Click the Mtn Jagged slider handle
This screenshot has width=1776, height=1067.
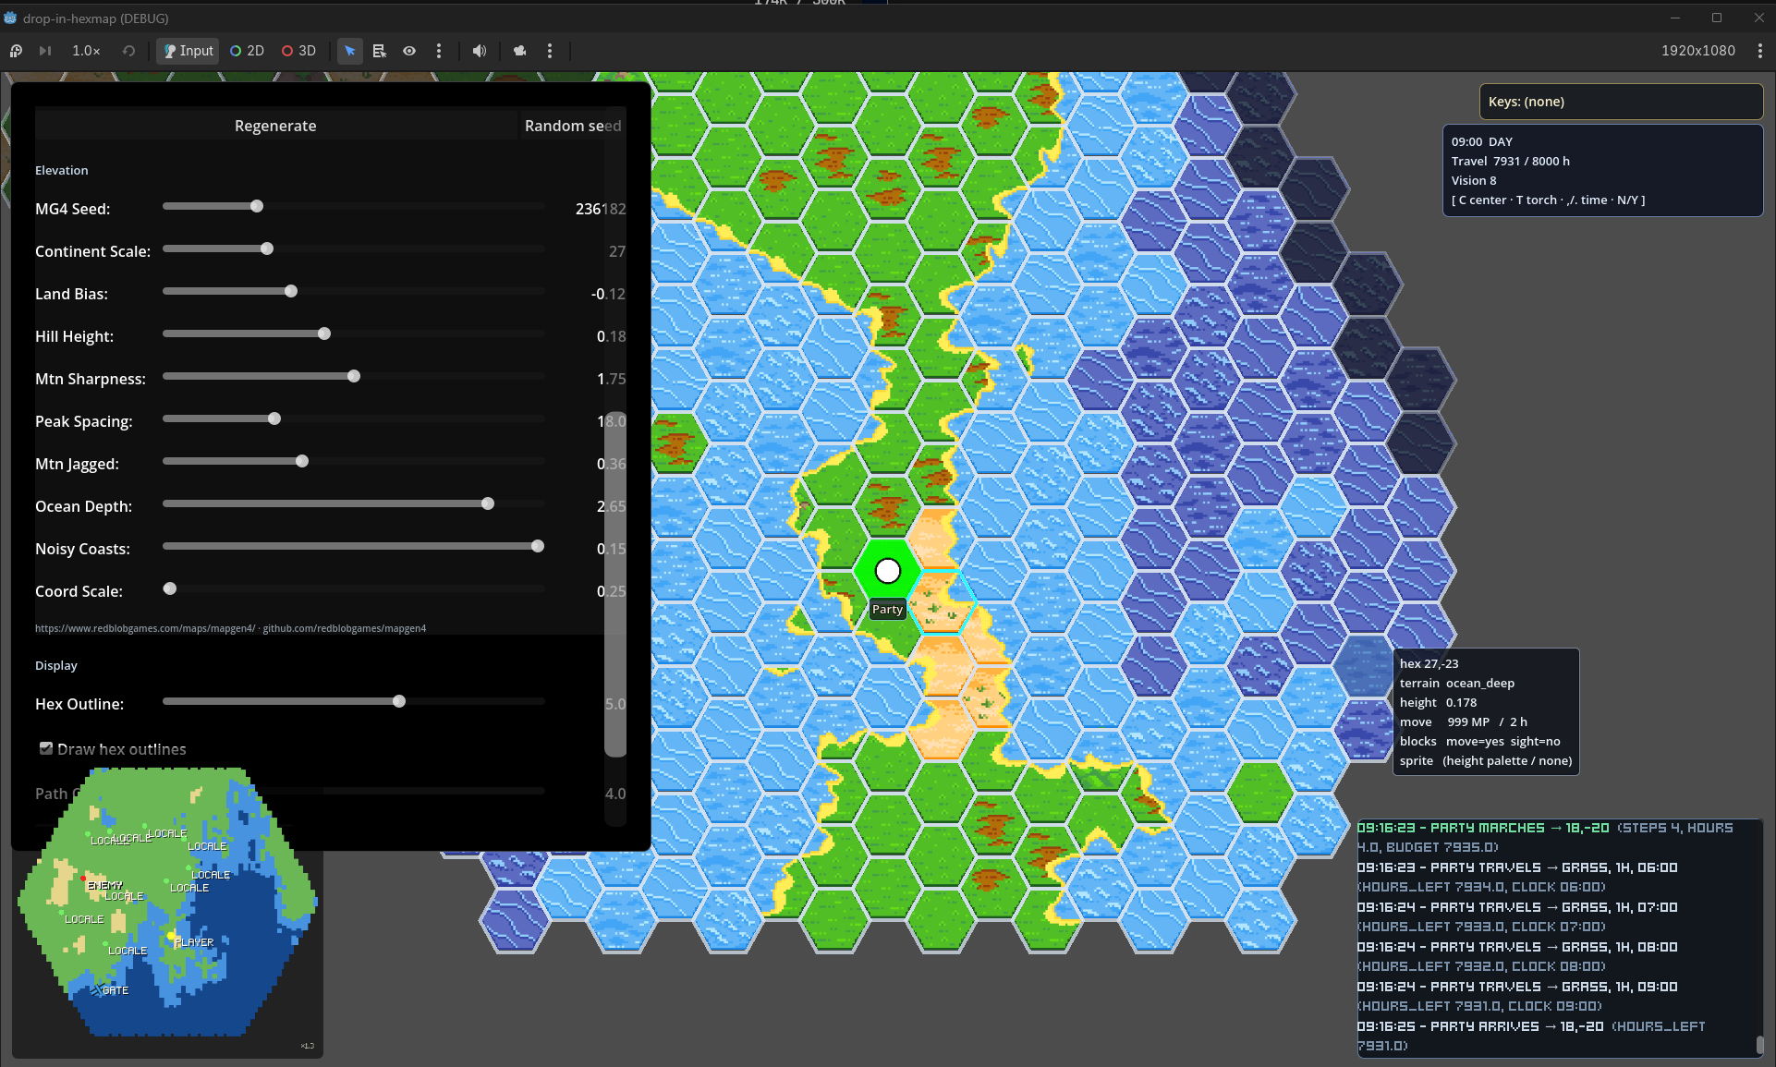coord(302,461)
